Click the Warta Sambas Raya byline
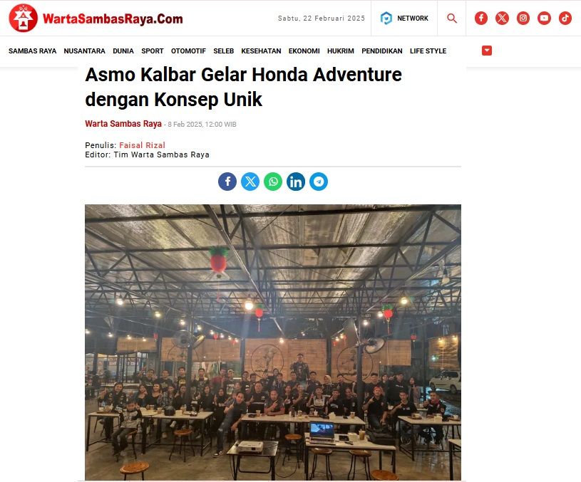Image resolution: width=581 pixels, height=482 pixels. pos(123,124)
